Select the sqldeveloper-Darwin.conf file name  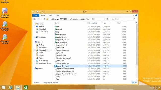[x=66, y=69]
